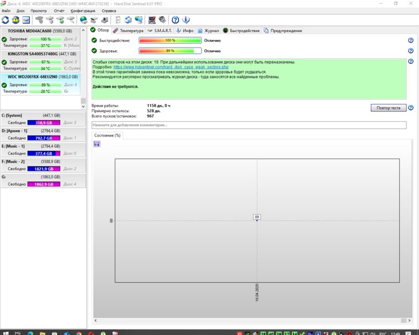Open the hdsentinel.com weak sectors link
This screenshot has width=419, height=335.
171,67
